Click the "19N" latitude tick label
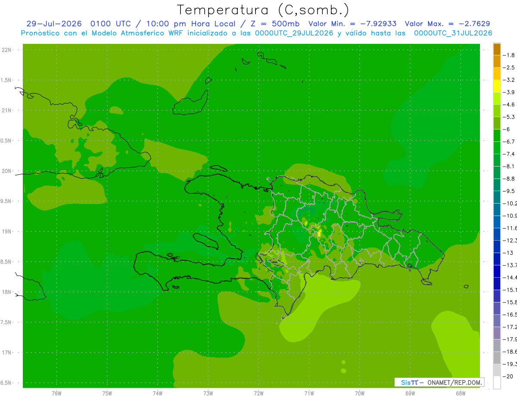 [x=7, y=232]
